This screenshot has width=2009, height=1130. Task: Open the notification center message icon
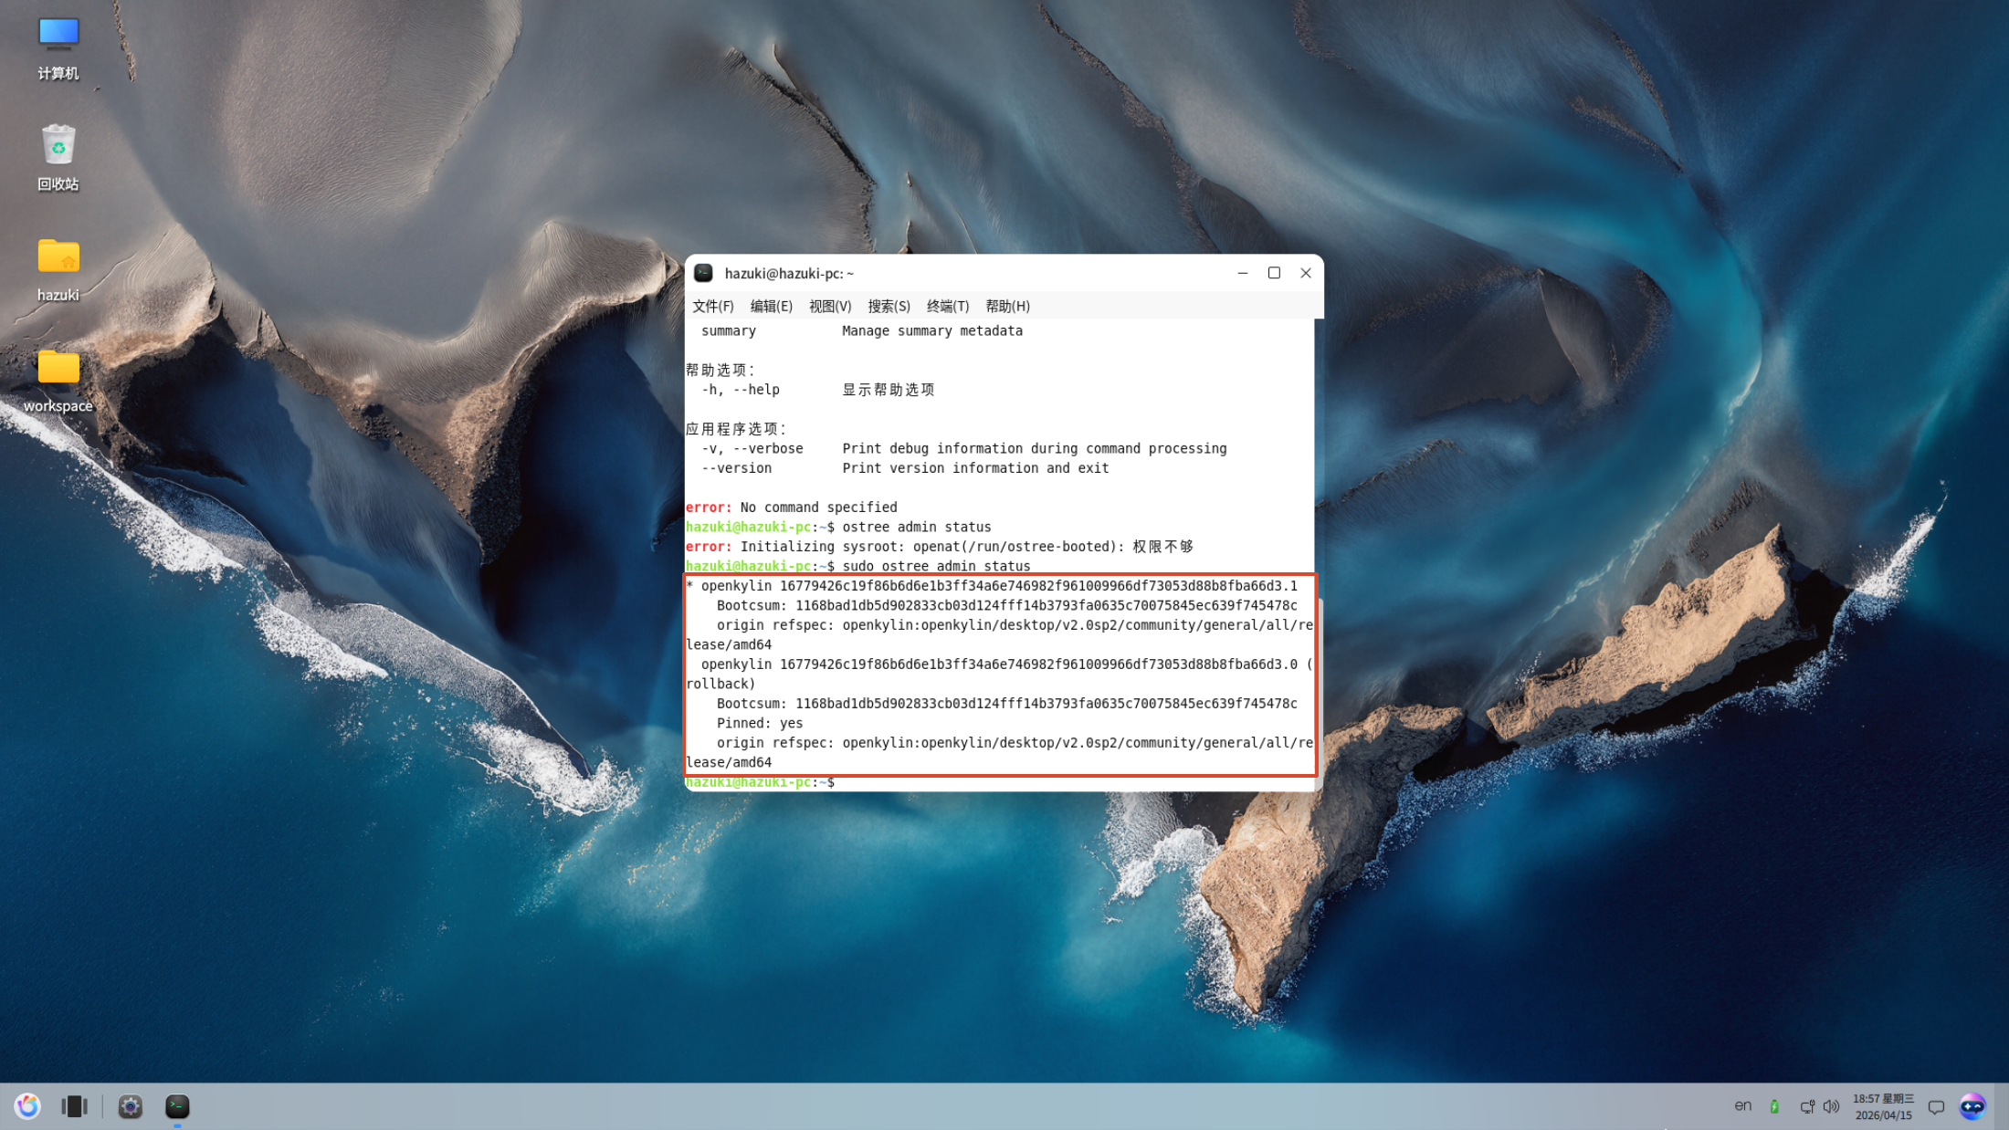(x=1936, y=1106)
